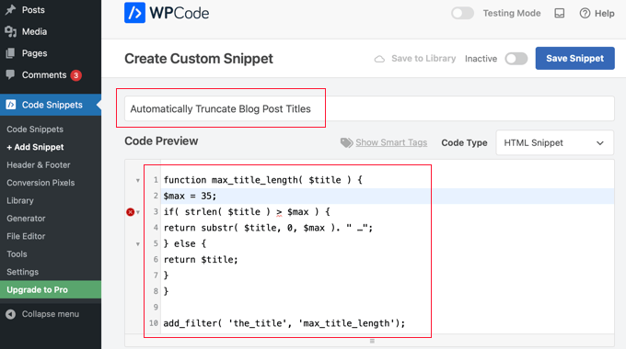This screenshot has width=626, height=349.
Task: Open the Media menu
Action: [34, 31]
